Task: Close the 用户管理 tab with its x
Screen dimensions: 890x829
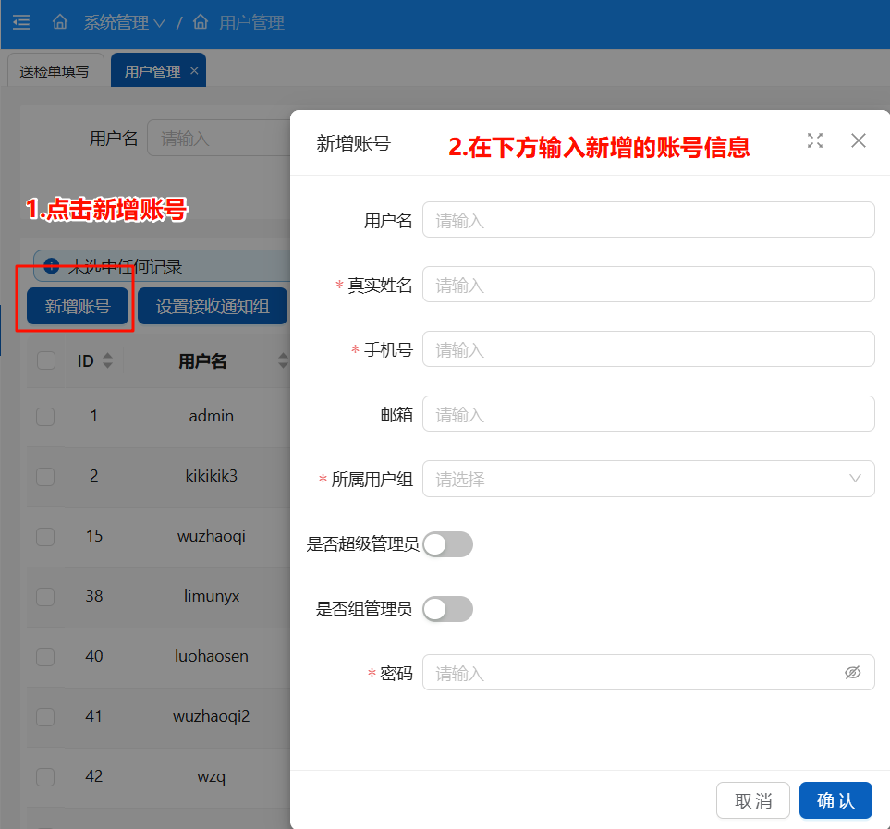Action: tap(194, 71)
